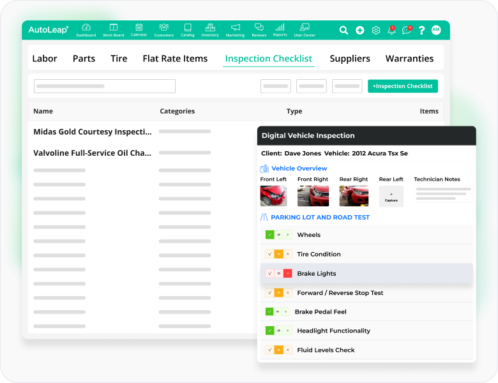Mark Headlight Functionality green check

(269, 331)
